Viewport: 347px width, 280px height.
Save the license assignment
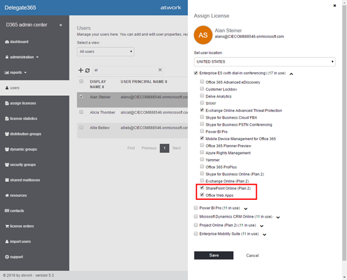coord(214,255)
